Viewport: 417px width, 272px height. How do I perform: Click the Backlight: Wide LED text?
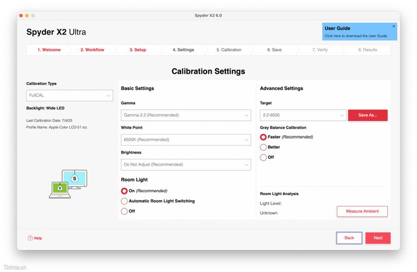click(45, 108)
